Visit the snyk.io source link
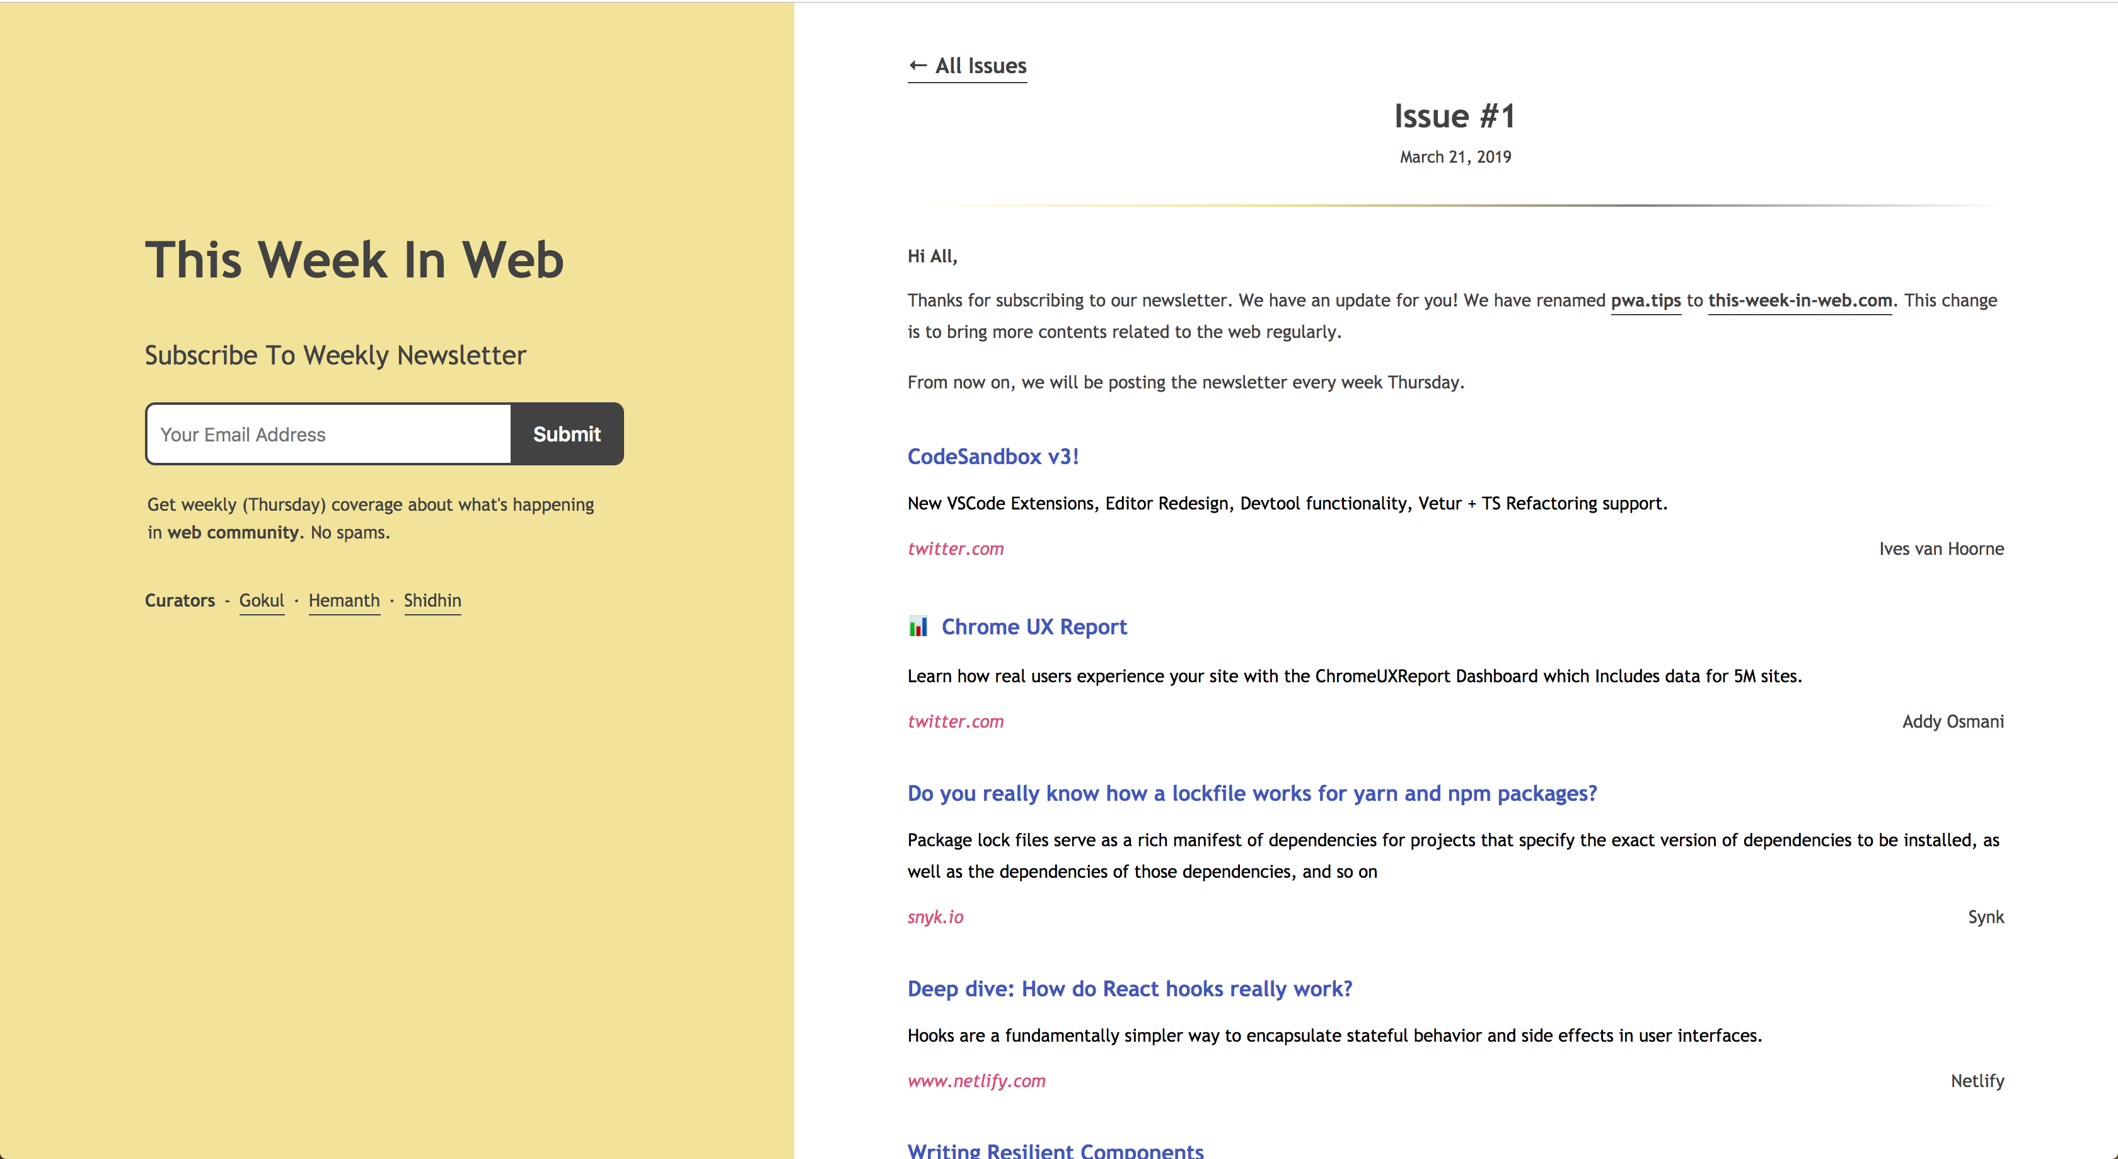This screenshot has width=2118, height=1159. point(935,917)
